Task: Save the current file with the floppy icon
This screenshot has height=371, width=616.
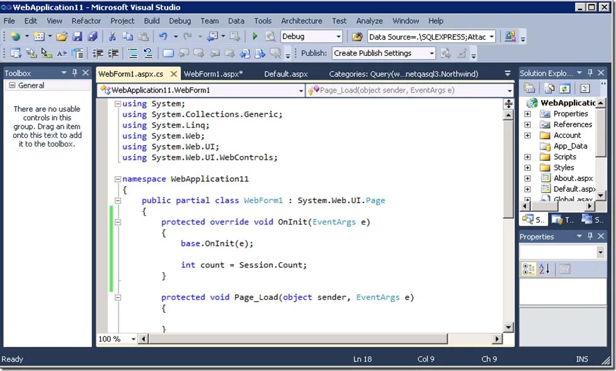Action: coord(77,36)
